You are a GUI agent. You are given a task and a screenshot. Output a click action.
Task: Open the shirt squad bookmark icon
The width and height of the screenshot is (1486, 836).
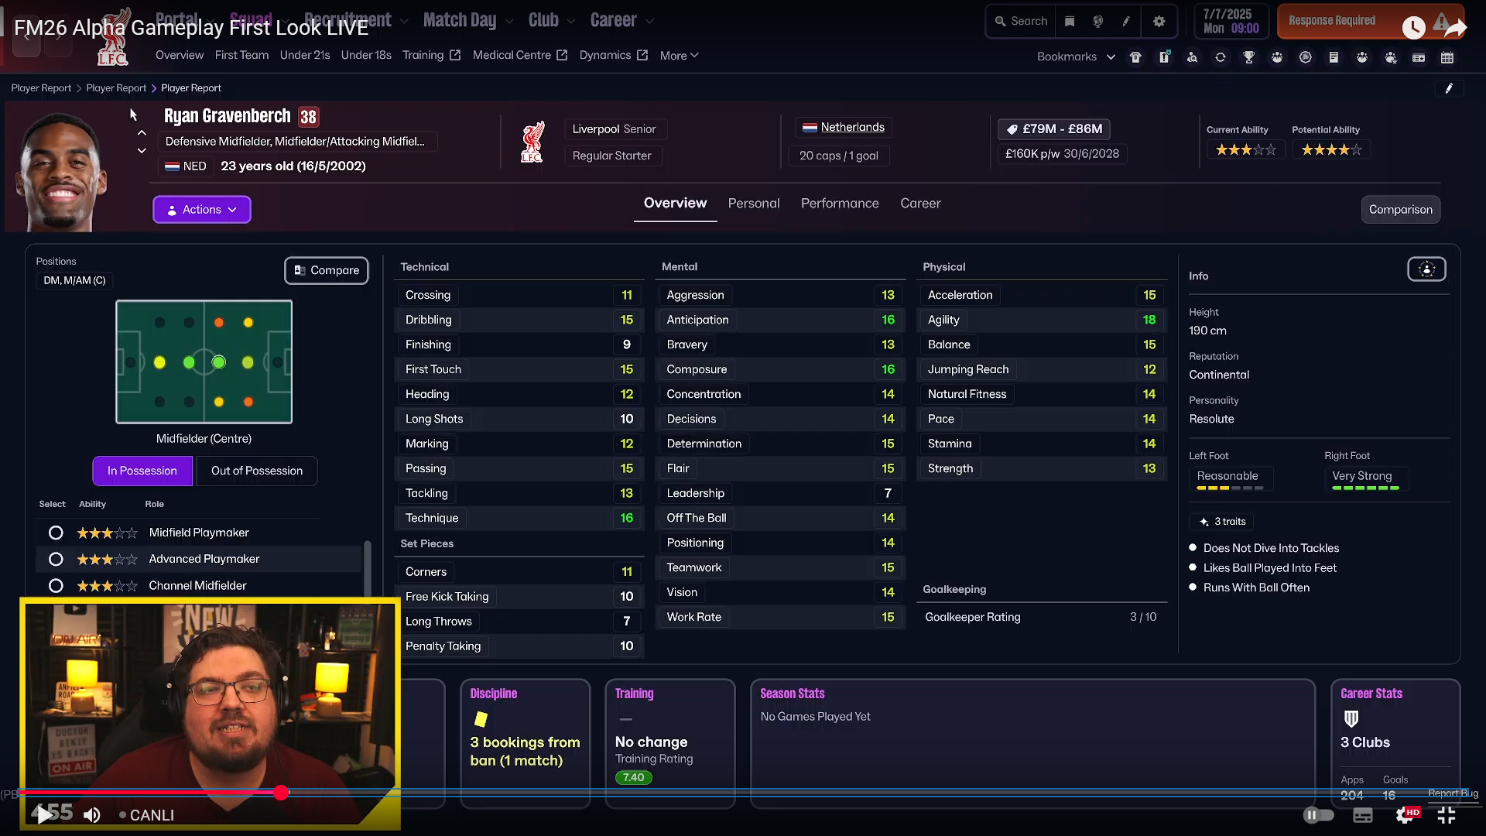click(x=1135, y=57)
